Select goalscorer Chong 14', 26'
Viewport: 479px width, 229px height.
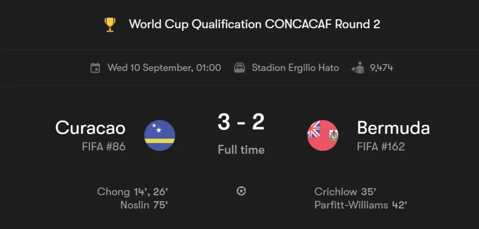(x=132, y=192)
